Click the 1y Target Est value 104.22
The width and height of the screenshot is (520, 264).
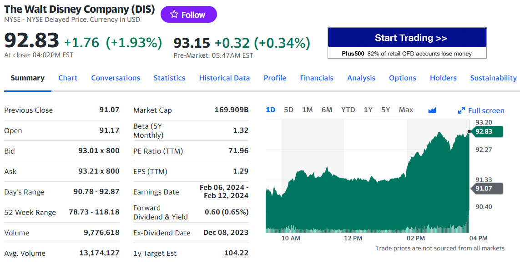tap(236, 253)
